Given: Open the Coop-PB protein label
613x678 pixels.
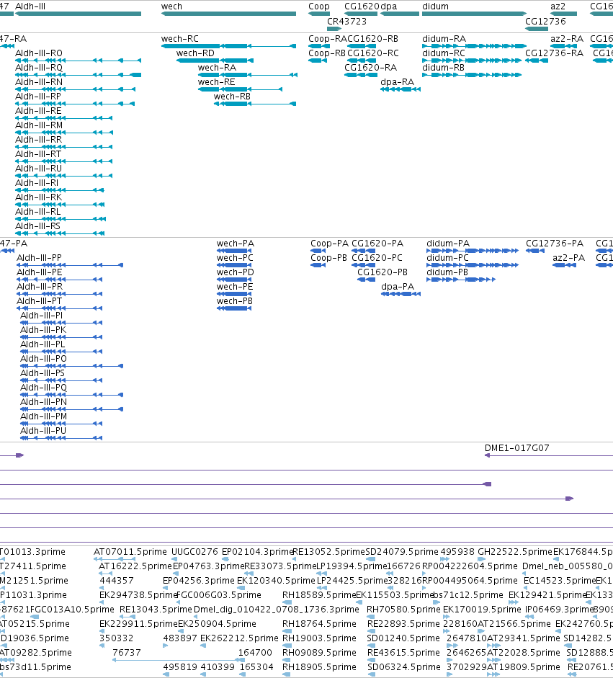Looking at the screenshot, I should [329, 258].
